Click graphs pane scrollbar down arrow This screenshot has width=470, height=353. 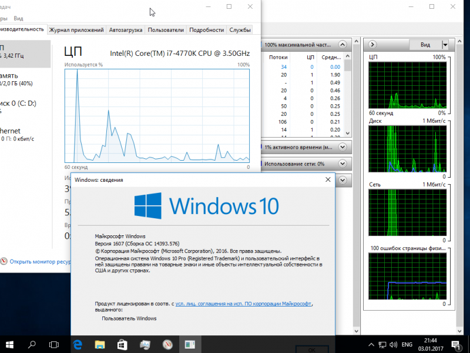click(459, 331)
